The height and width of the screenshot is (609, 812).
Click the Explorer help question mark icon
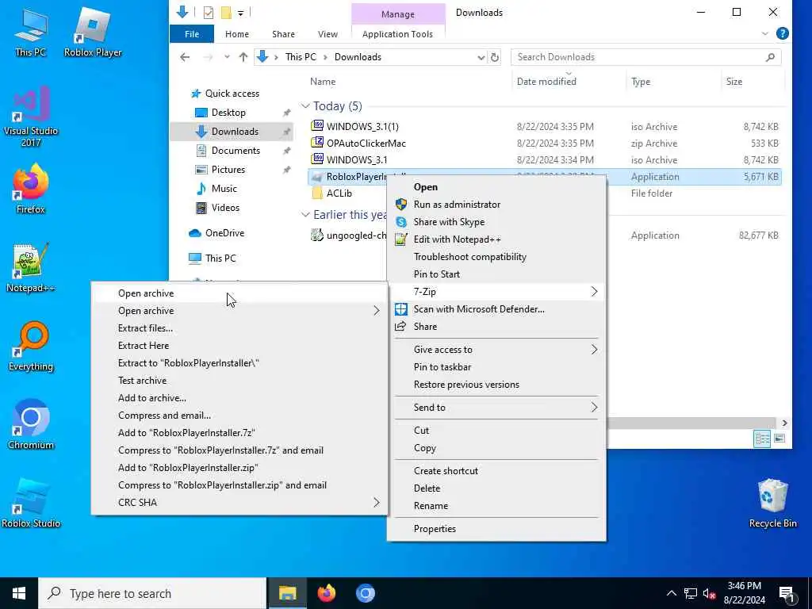(783, 33)
